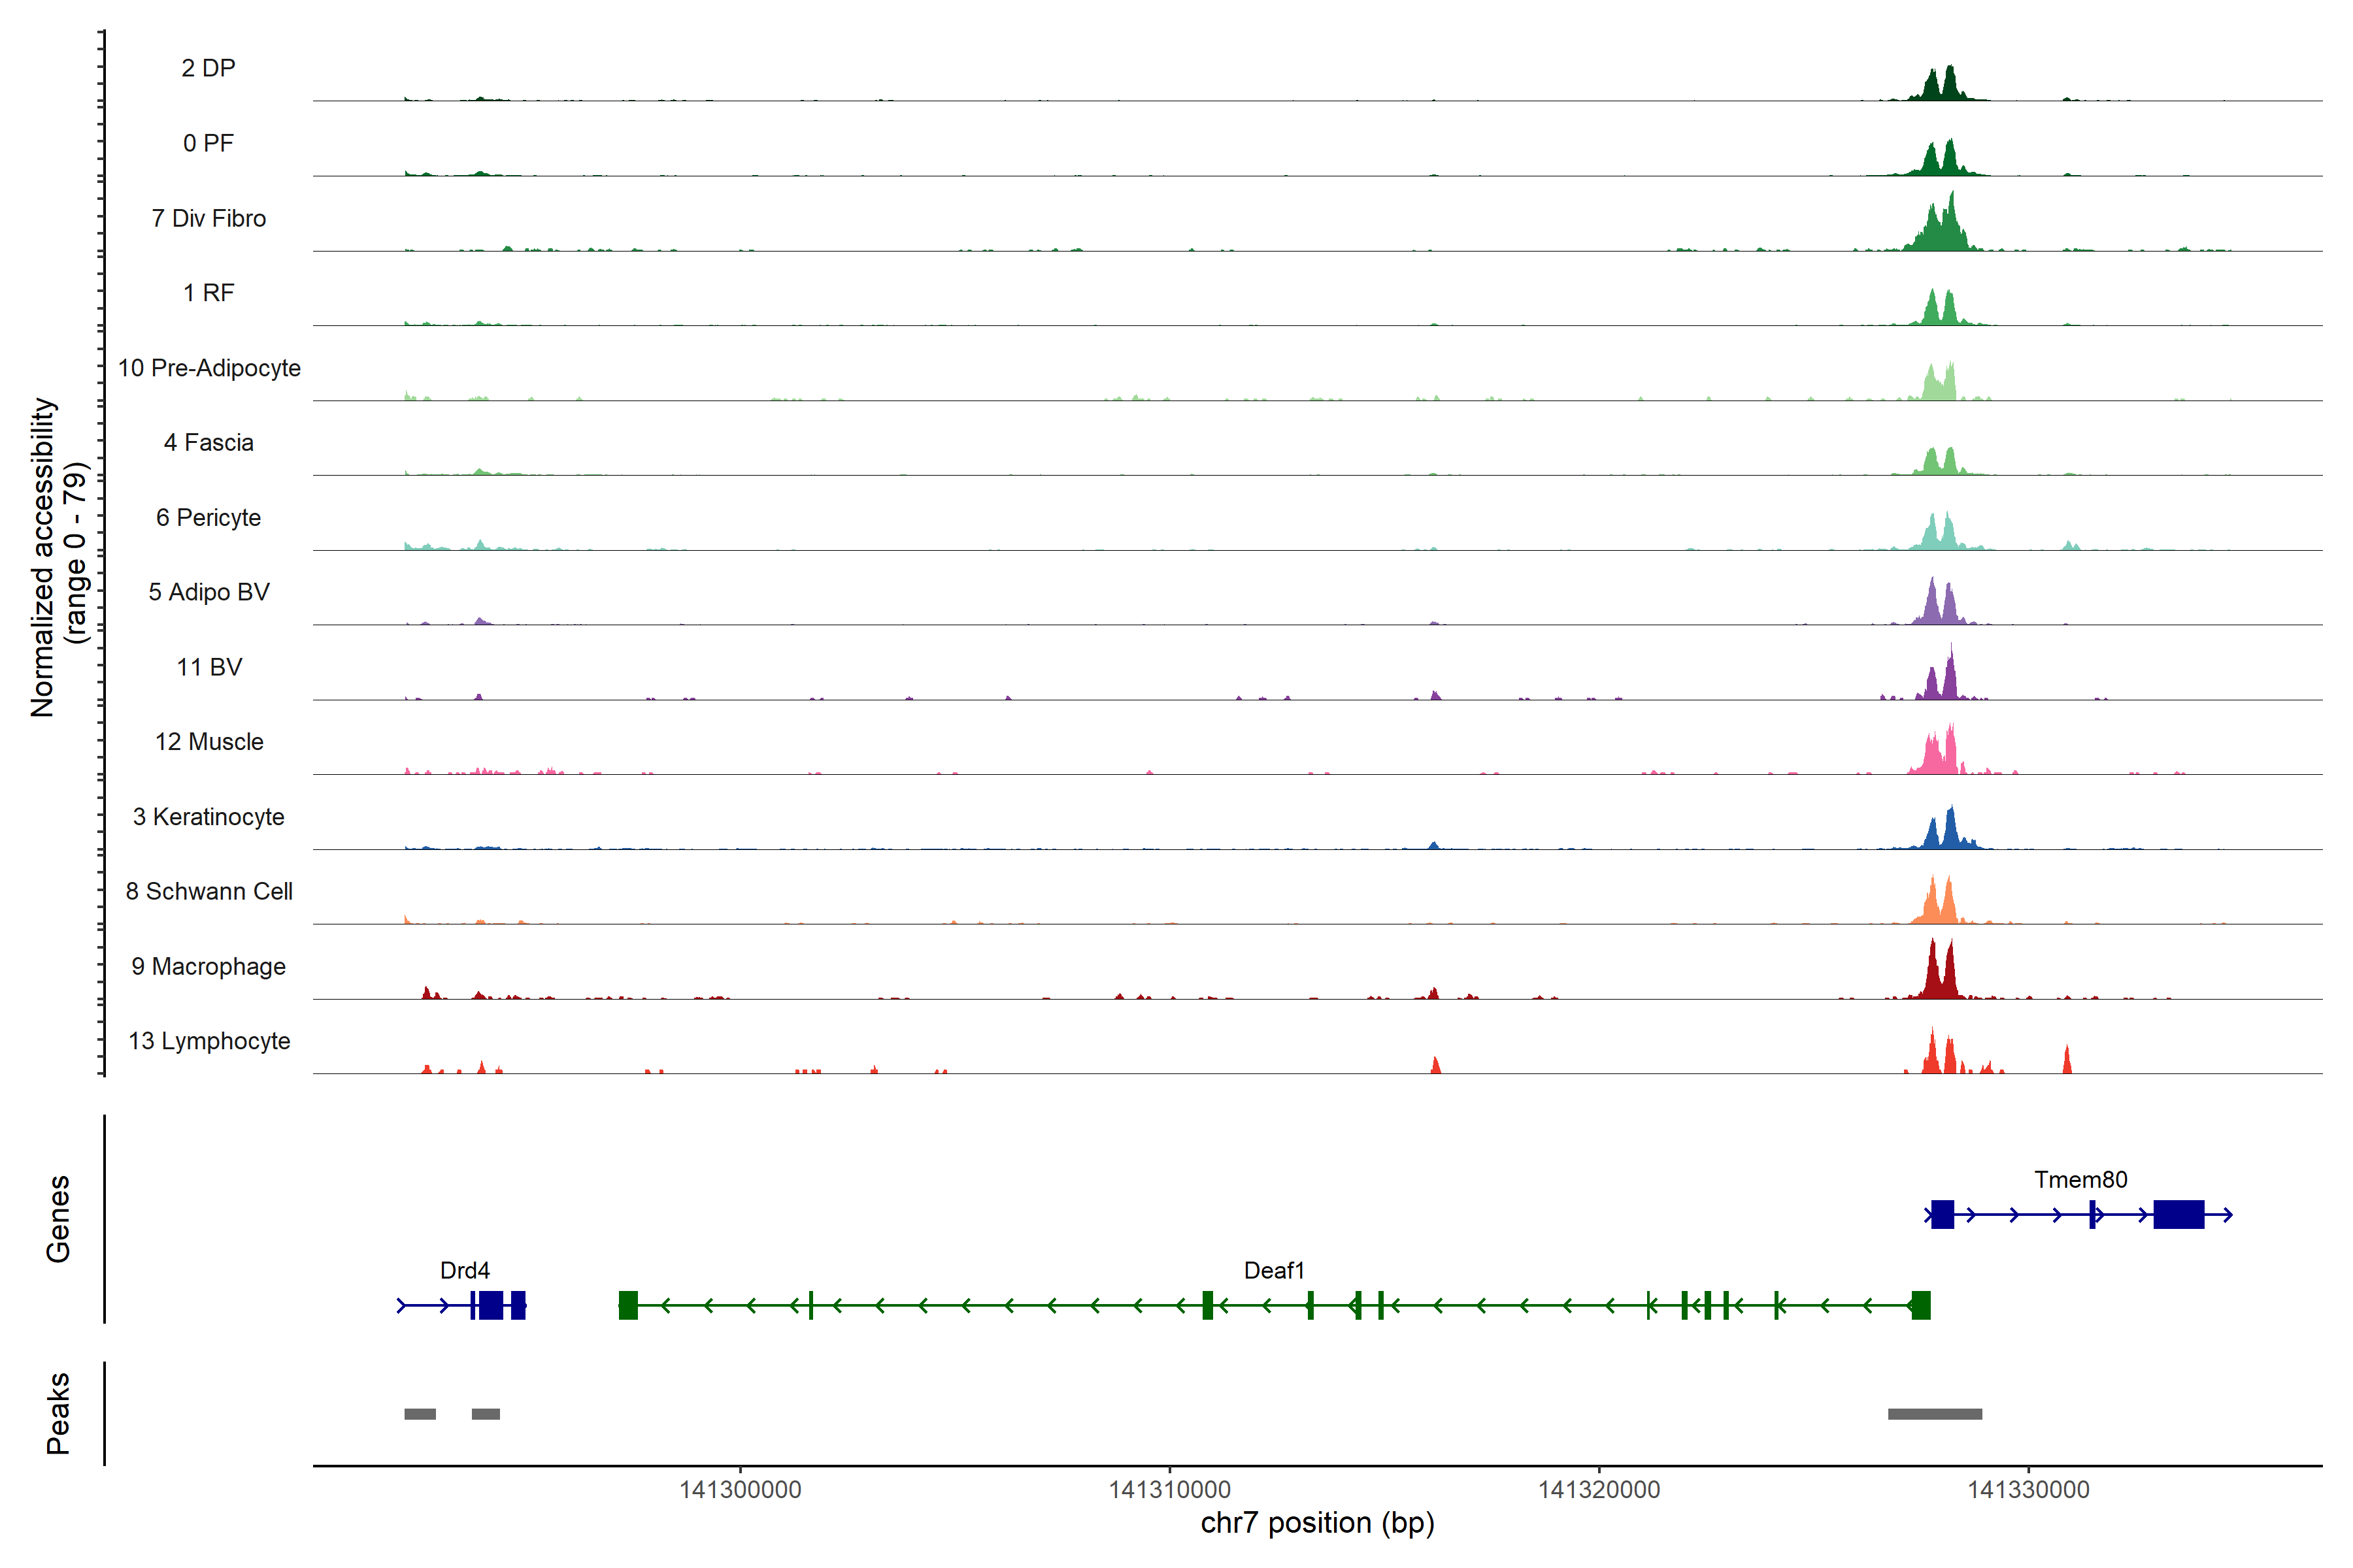
Task: Click the 141330000 axis tick label
Action: 2028,1489
